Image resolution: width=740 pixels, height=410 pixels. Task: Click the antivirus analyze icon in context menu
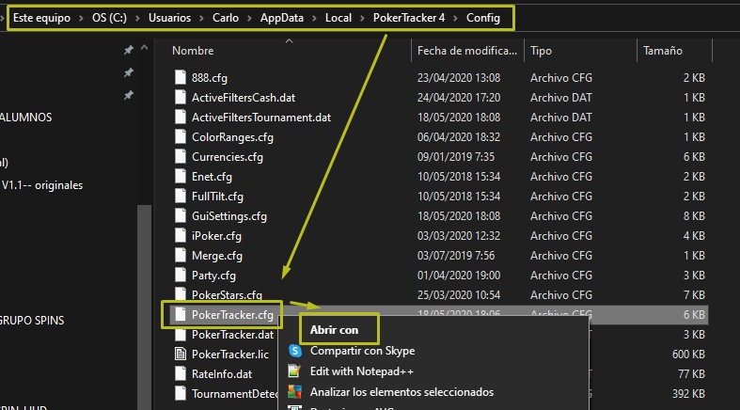pos(294,391)
